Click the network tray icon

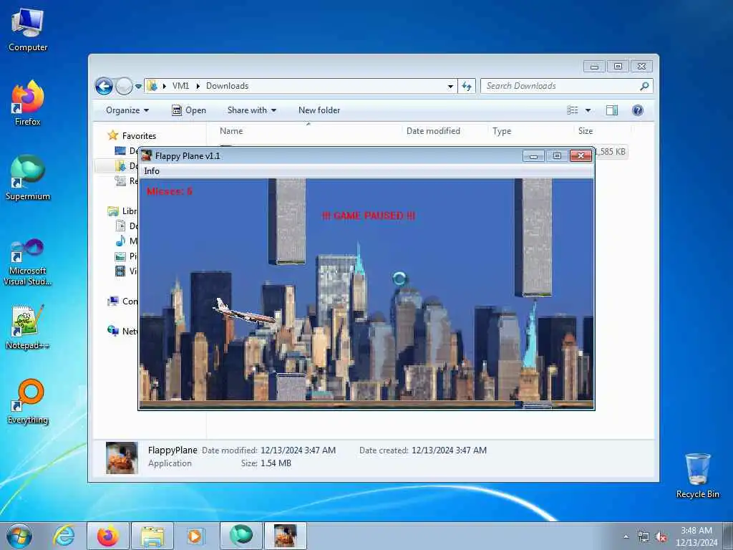(644, 537)
